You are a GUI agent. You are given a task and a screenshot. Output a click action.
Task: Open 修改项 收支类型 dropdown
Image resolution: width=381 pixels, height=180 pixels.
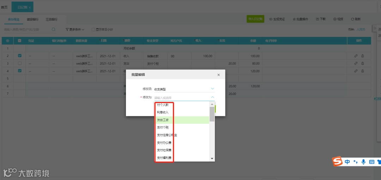pos(185,89)
